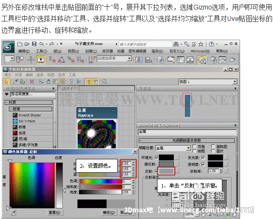The height and width of the screenshot is (219, 273).
Task: Click the 折射率 1.55 spinner arrows
Action: pos(221,171)
